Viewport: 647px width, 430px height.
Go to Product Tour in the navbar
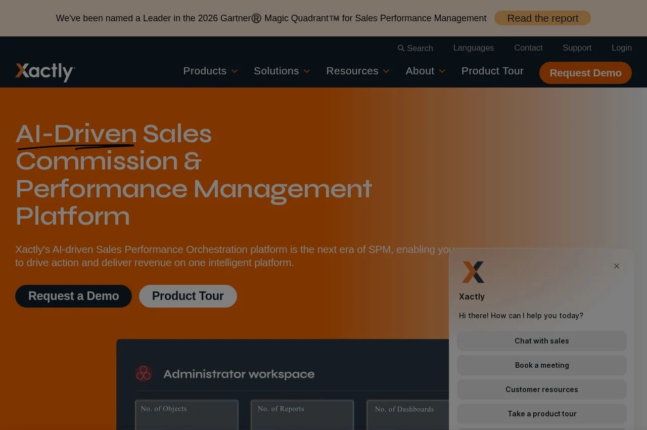coord(492,71)
